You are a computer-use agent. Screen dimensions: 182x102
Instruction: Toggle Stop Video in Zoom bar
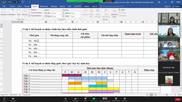(x=13, y=99)
